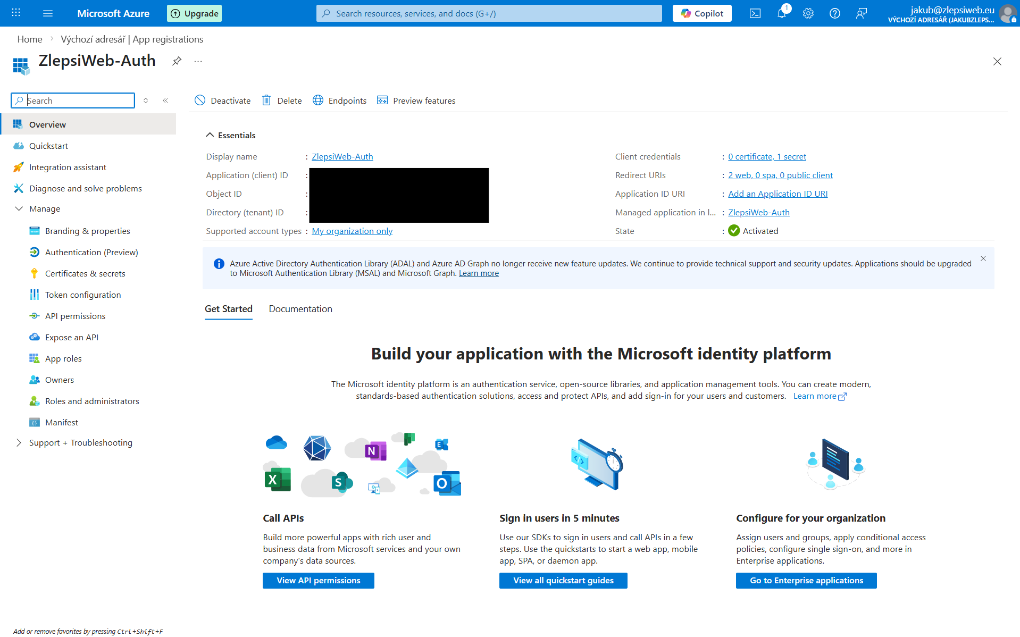Delete the app registration
The image size is (1020, 637).
tap(281, 100)
